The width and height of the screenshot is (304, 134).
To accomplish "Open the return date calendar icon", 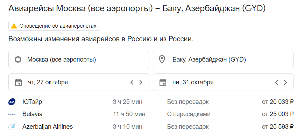I will tap(163, 83).
